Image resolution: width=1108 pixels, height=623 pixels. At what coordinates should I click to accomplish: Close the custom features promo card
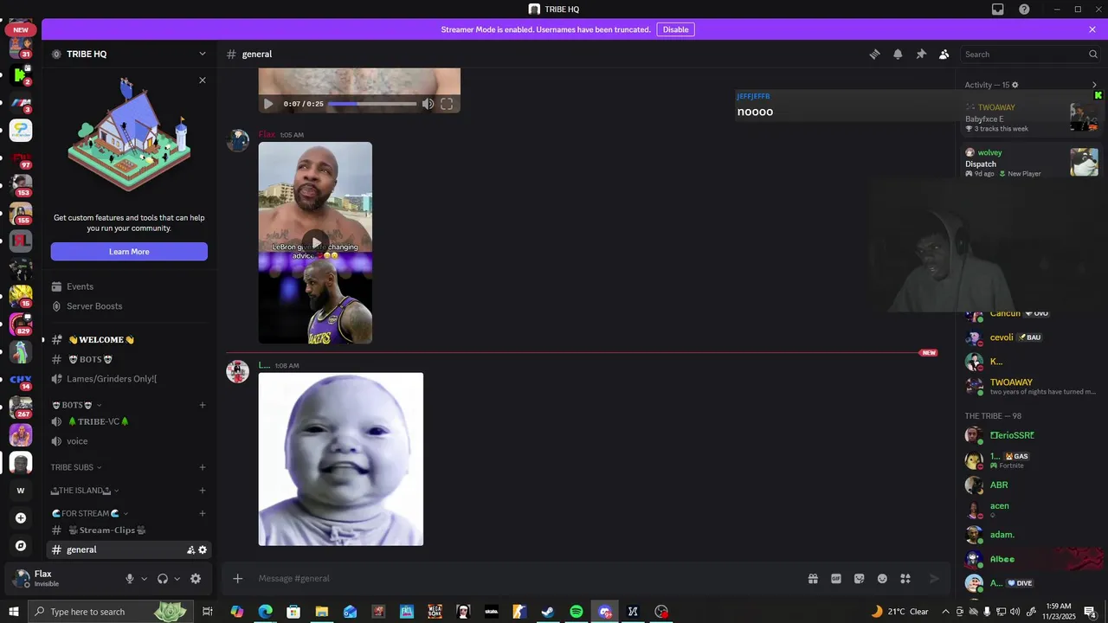tap(203, 80)
